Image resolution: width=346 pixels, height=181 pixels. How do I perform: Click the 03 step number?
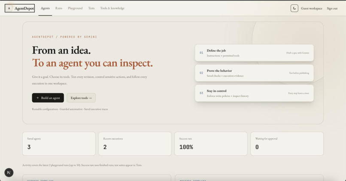click(201, 93)
